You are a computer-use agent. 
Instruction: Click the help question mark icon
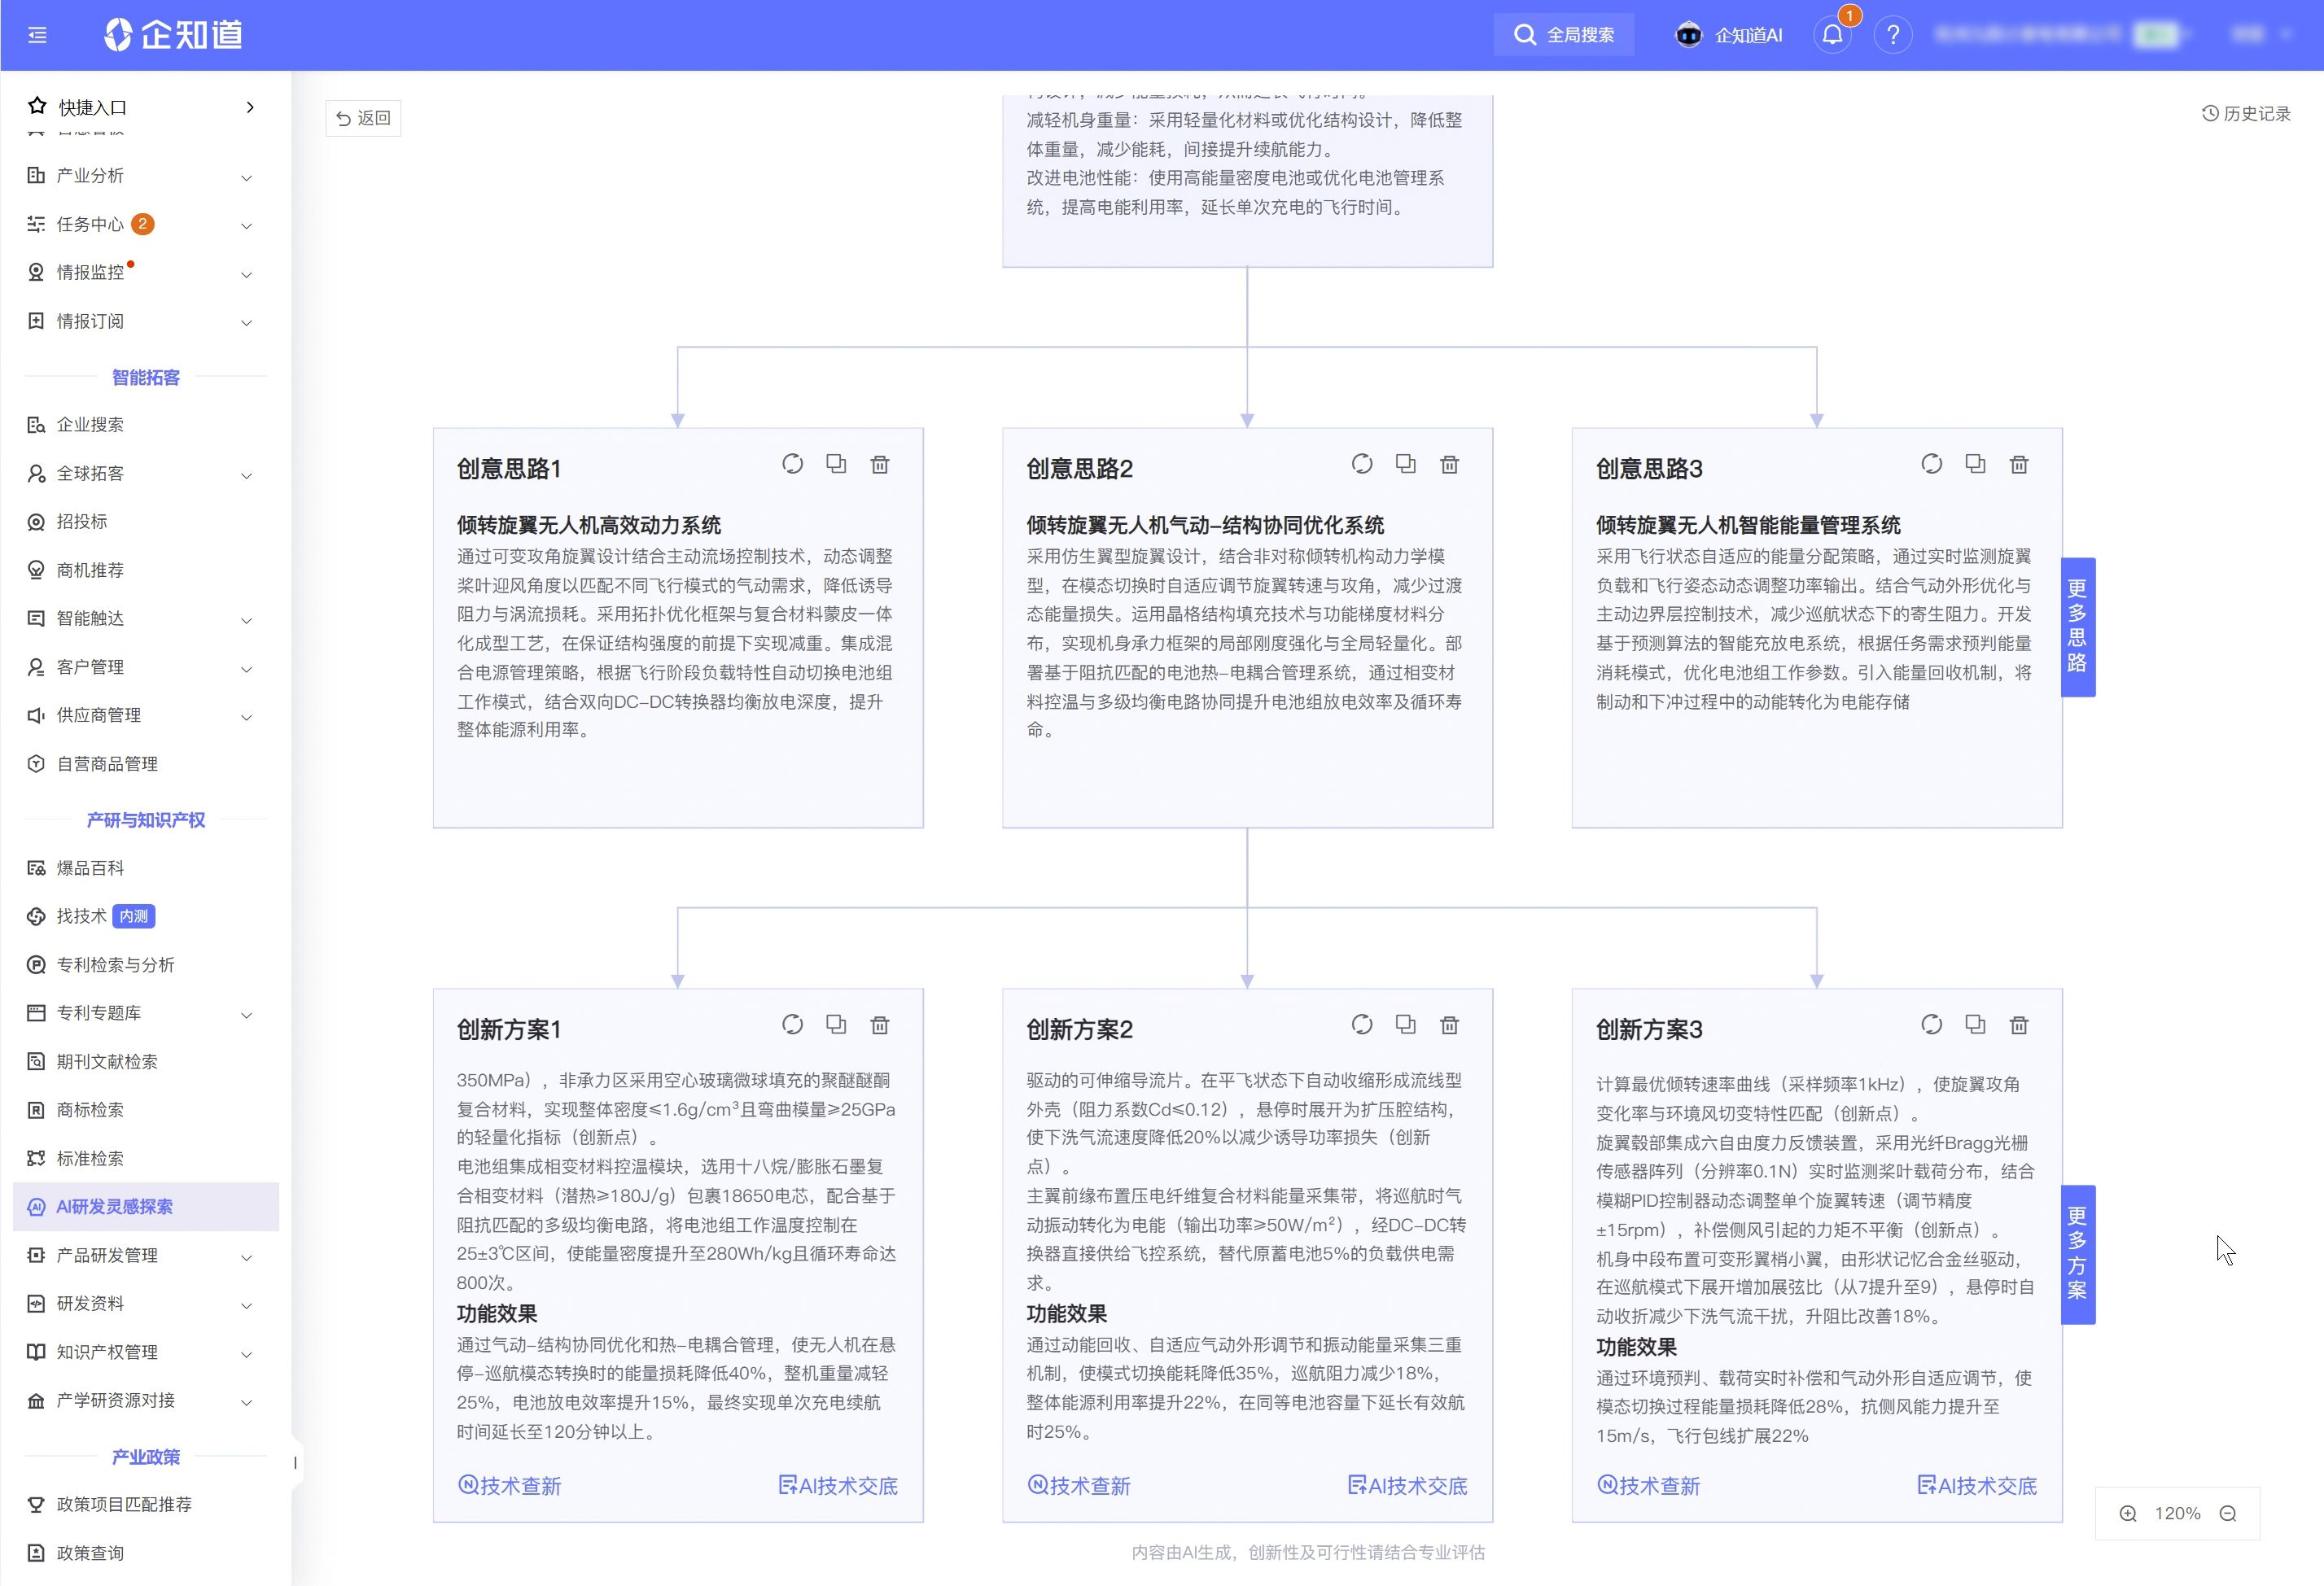click(1892, 35)
